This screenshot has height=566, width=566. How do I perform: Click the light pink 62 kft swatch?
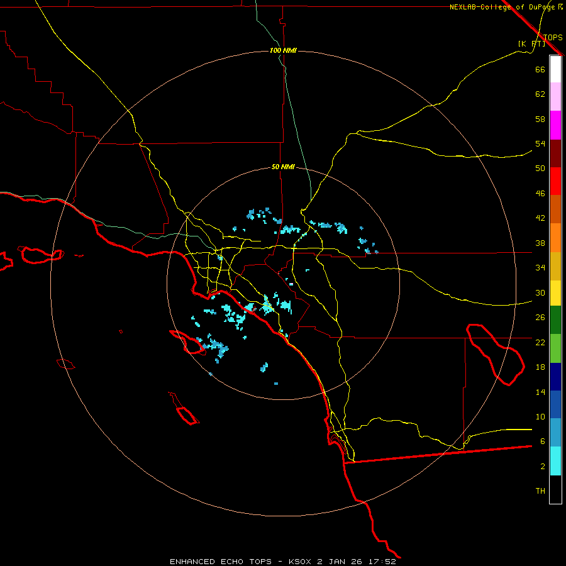coord(555,96)
